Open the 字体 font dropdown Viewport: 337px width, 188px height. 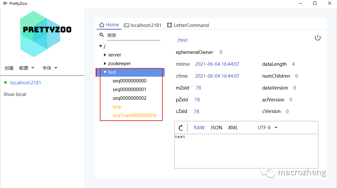[x=50, y=68]
